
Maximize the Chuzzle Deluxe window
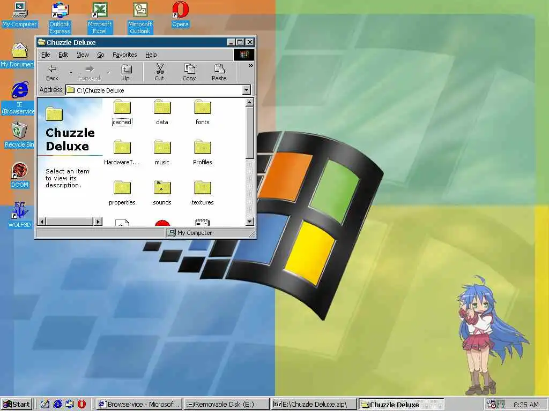tap(240, 42)
